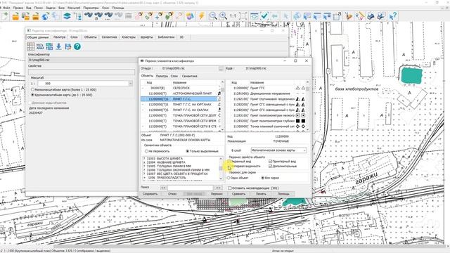Screen dimensions: 450x253
Task: Toggle 'Принтерный вид' checkbox
Action: pos(270,162)
